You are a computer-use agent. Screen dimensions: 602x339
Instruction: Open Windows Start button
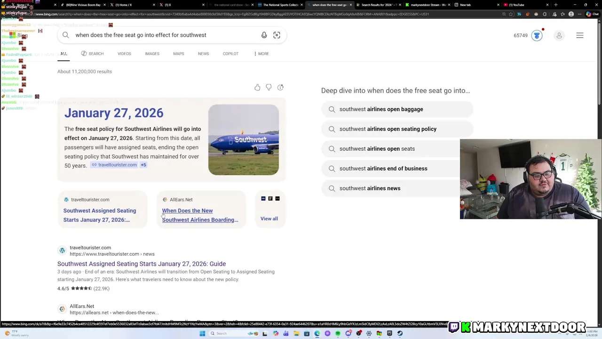[x=202, y=333]
